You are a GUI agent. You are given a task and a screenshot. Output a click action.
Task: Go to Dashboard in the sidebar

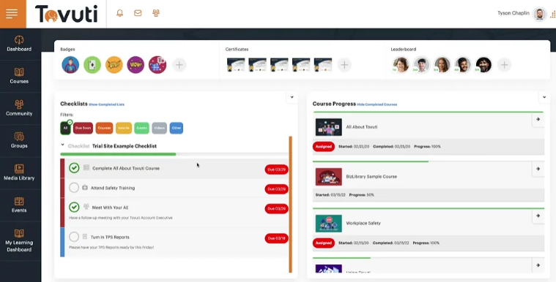[x=19, y=44]
